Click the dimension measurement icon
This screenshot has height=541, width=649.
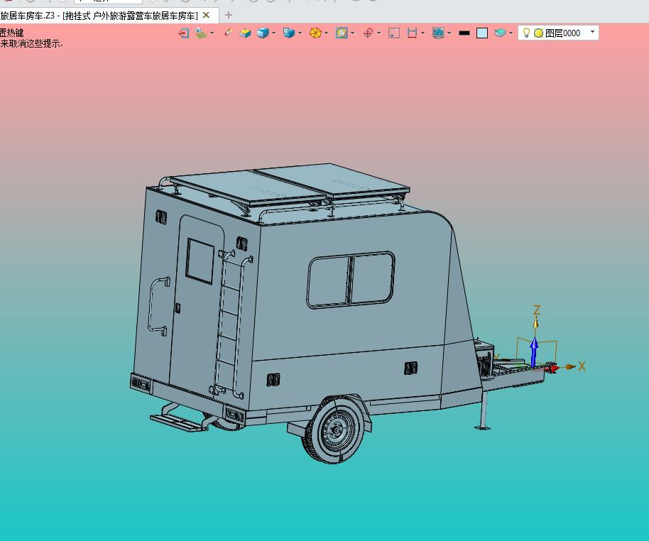412,33
